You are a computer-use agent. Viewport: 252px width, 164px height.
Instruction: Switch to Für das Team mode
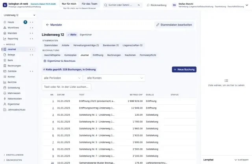click(89, 4)
